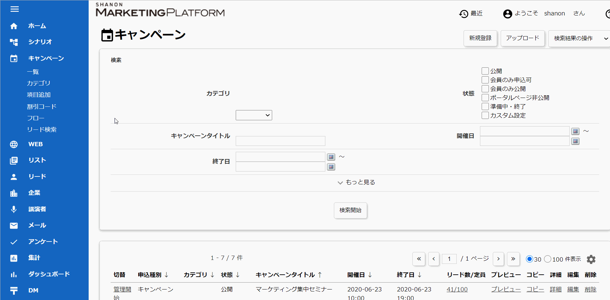Click the table settings gear icon
The image size is (610, 300).
(x=591, y=259)
